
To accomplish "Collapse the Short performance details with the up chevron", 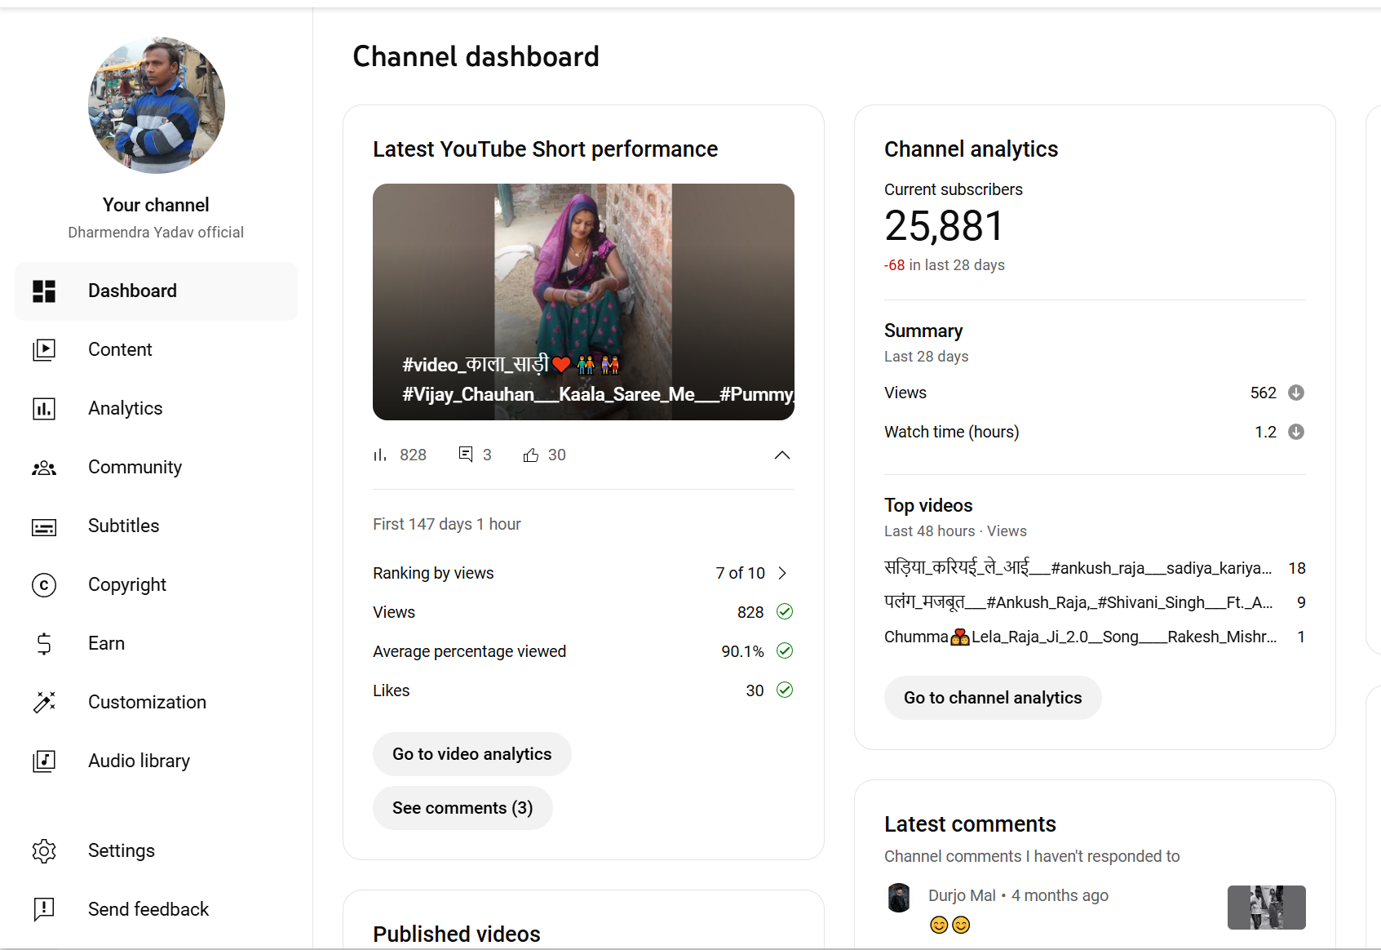I will (x=782, y=455).
